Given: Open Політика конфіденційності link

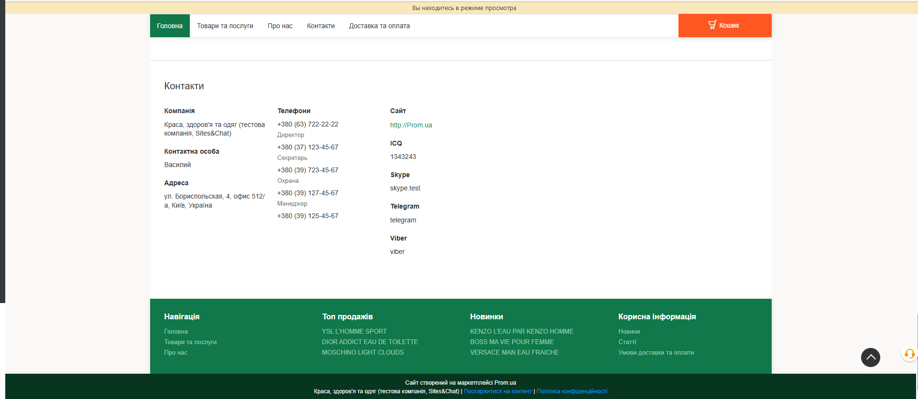Looking at the screenshot, I should (572, 391).
